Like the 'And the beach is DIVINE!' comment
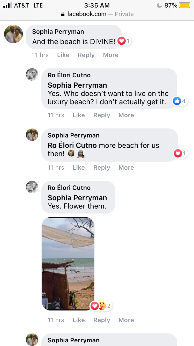This screenshot has height=346, width=194. point(63,55)
